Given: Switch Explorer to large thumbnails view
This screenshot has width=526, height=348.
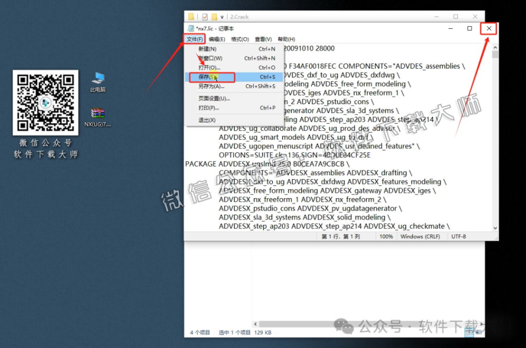Looking at the screenshot, I should click(x=479, y=332).
